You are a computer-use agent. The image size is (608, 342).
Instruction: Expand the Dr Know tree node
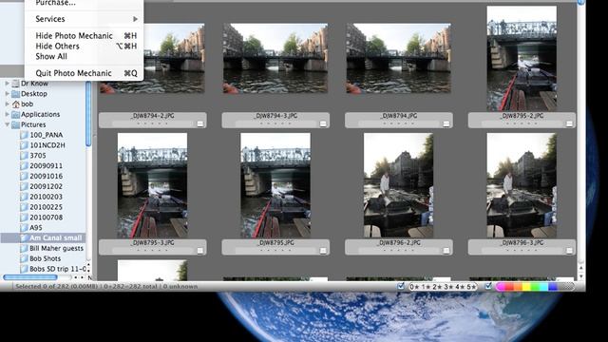click(x=7, y=84)
